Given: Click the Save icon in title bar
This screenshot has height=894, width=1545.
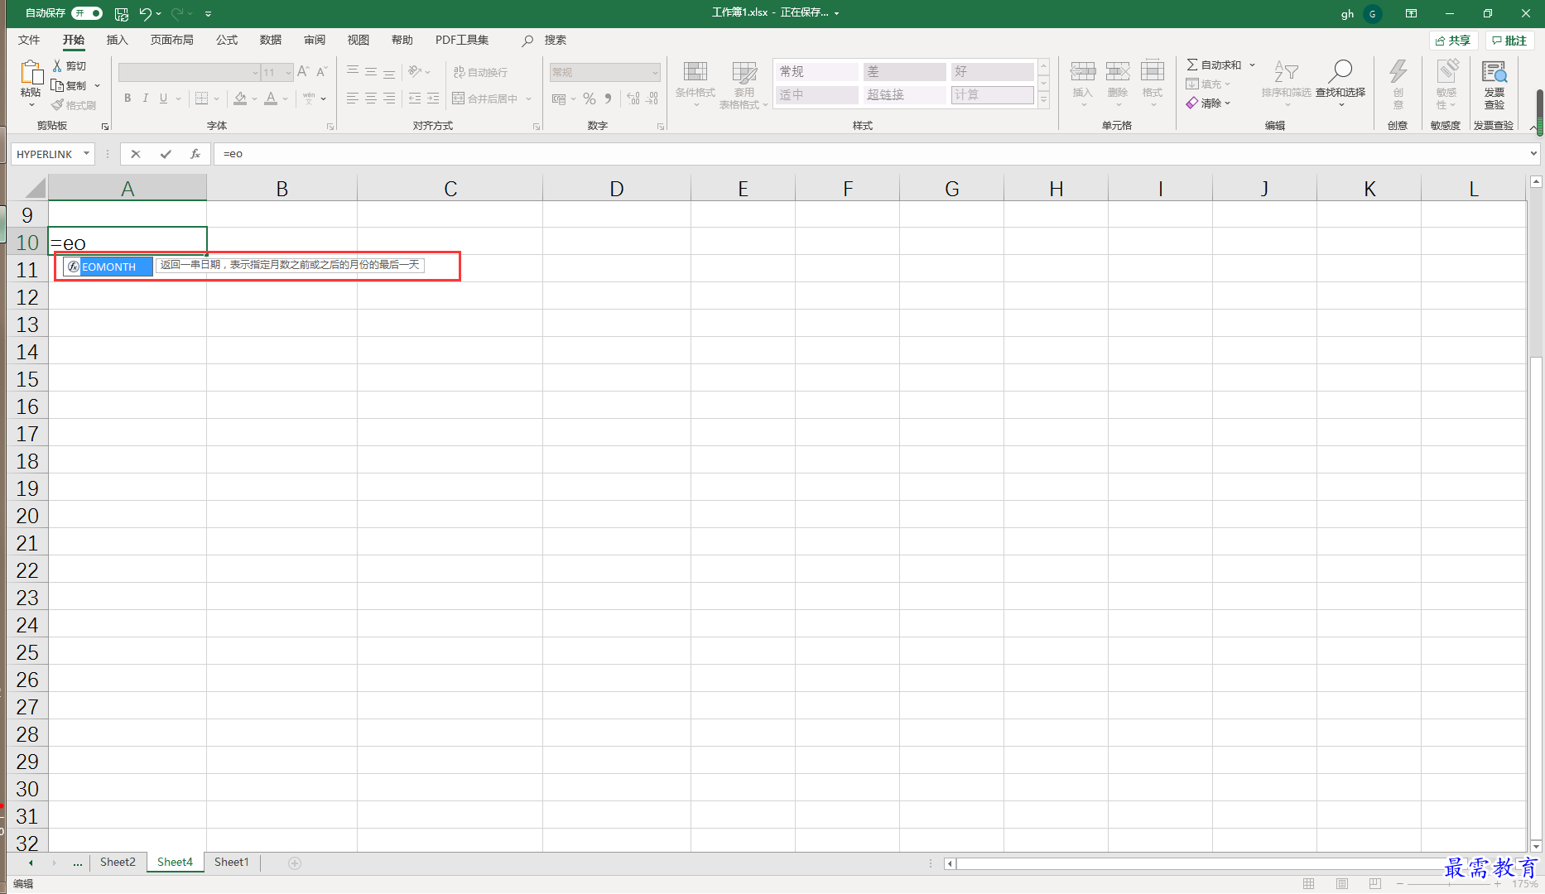Looking at the screenshot, I should pos(122,13).
